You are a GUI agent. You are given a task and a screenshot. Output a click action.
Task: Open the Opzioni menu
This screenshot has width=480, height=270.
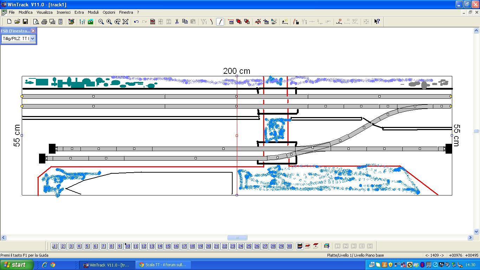[x=109, y=12]
